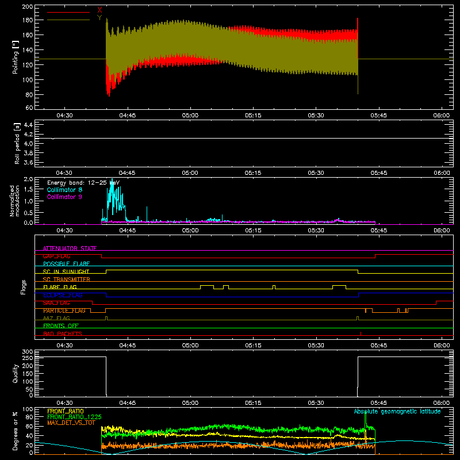Click the Pointing ["] axis title

coord(16,57)
